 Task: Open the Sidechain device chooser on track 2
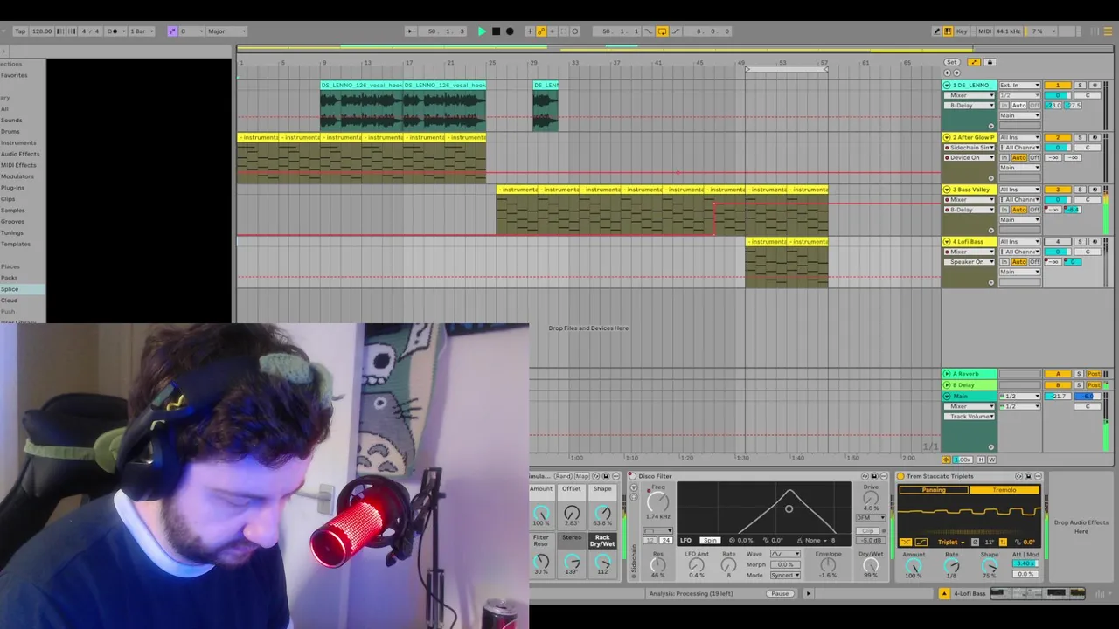pos(969,148)
